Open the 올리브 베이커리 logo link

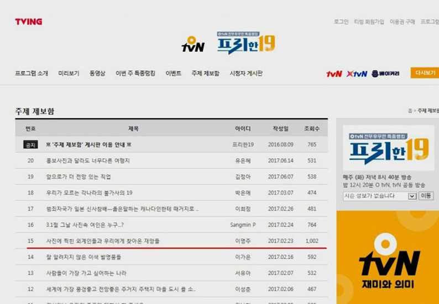[385, 74]
